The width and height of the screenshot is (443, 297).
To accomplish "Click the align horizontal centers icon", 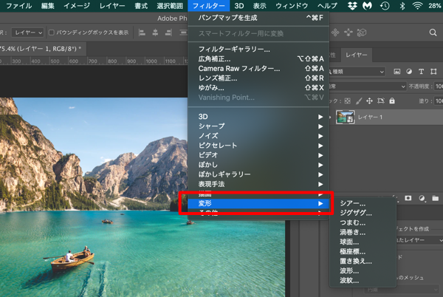I will click(x=155, y=33).
